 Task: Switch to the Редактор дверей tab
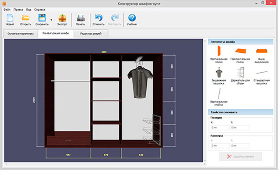pyautogui.click(x=91, y=33)
